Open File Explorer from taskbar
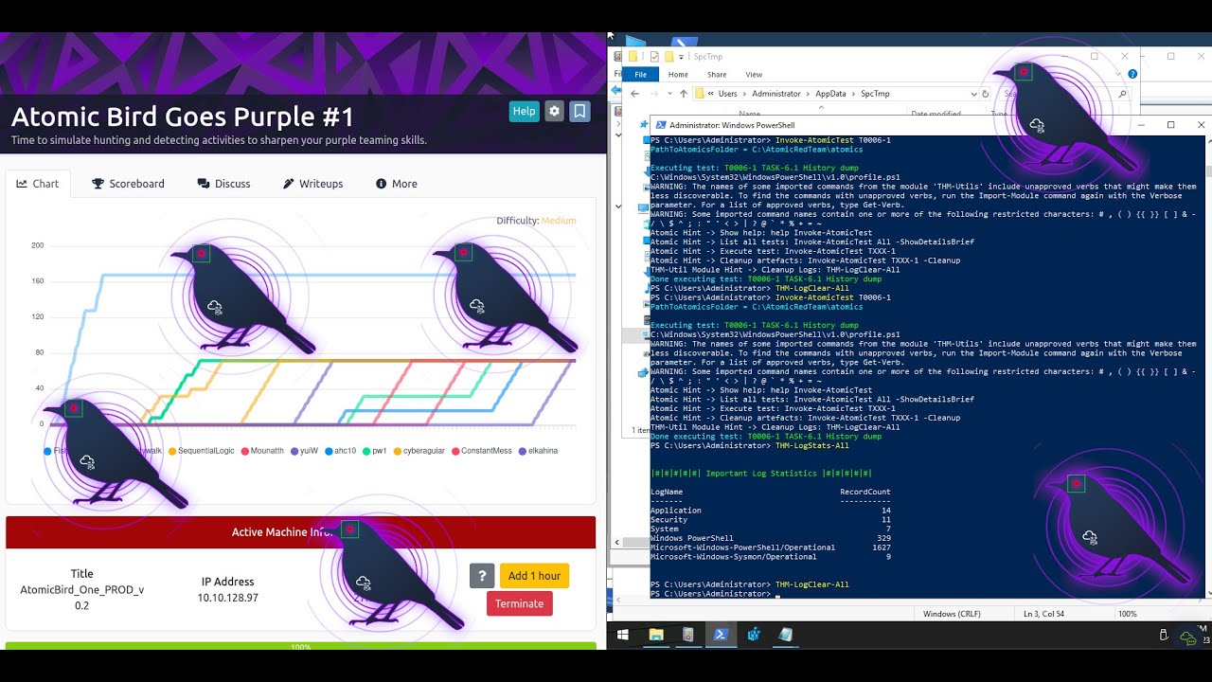Screen dimensions: 1212x682 coord(656,635)
